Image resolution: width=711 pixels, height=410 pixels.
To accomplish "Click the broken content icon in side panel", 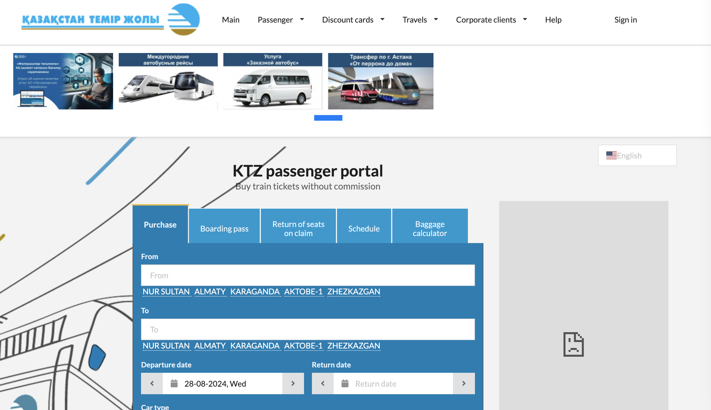I will point(574,344).
